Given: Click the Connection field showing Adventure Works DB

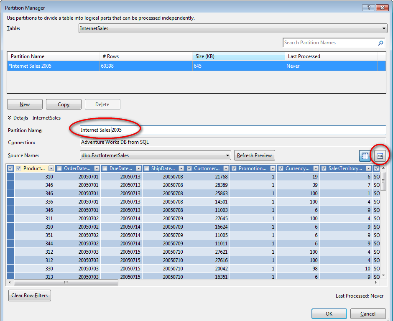Looking at the screenshot, I should (233, 142).
